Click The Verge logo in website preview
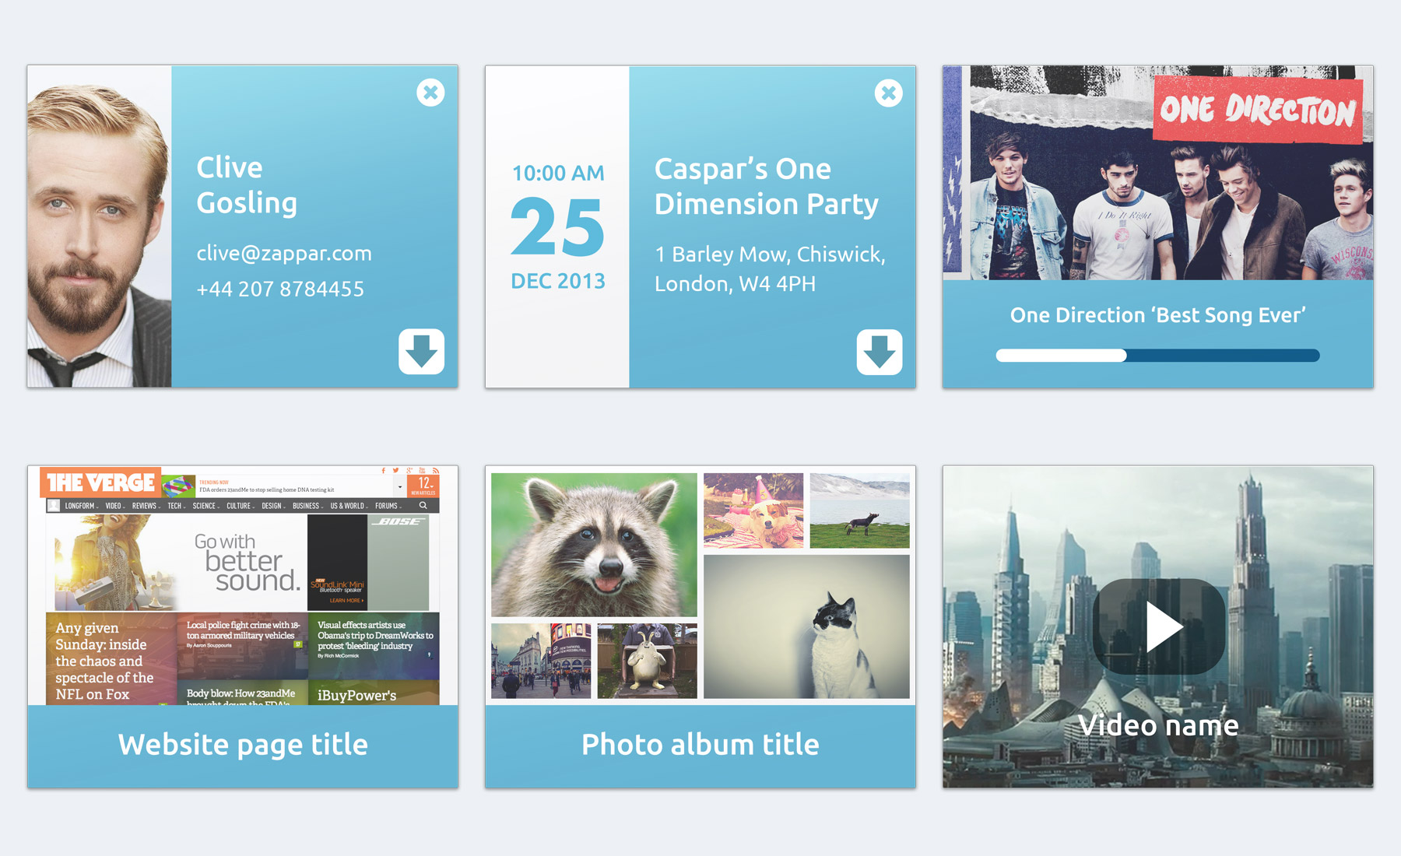The height and width of the screenshot is (856, 1401). (100, 482)
